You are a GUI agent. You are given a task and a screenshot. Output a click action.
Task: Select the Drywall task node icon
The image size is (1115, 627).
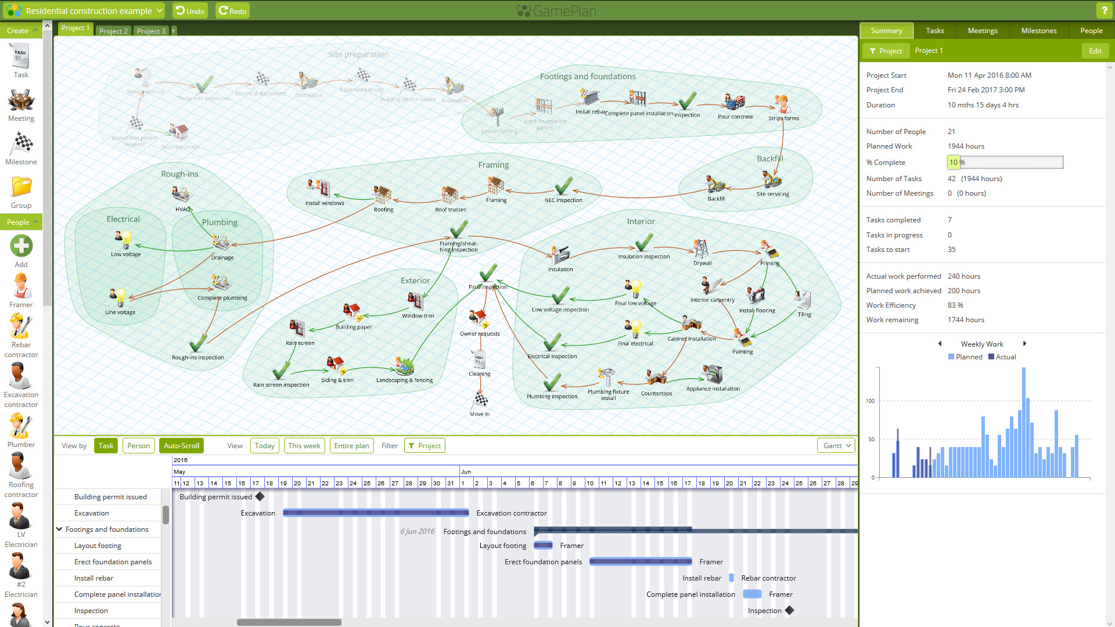[x=701, y=248]
